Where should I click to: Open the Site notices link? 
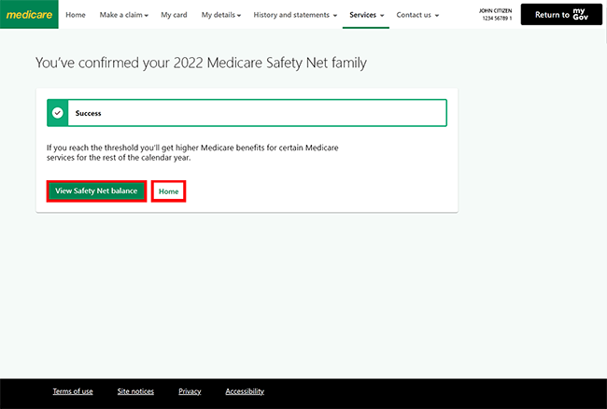pyautogui.click(x=135, y=391)
